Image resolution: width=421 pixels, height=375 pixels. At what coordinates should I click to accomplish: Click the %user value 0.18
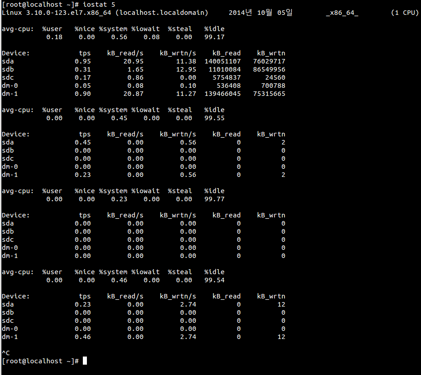point(54,37)
